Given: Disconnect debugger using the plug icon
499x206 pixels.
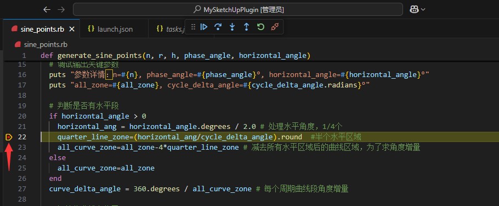Looking at the screenshot, I should pyautogui.click(x=275, y=27).
